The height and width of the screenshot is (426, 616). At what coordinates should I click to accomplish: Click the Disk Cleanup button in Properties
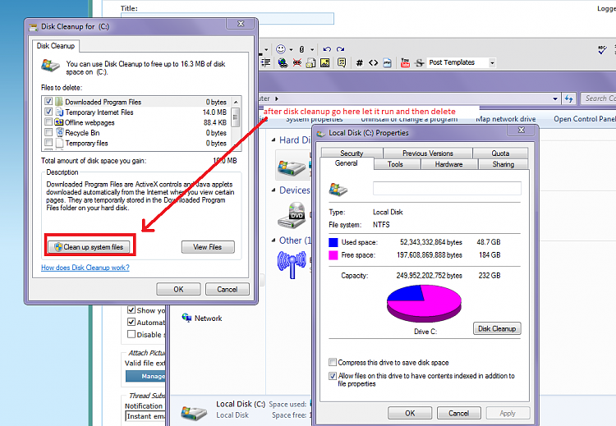(497, 328)
